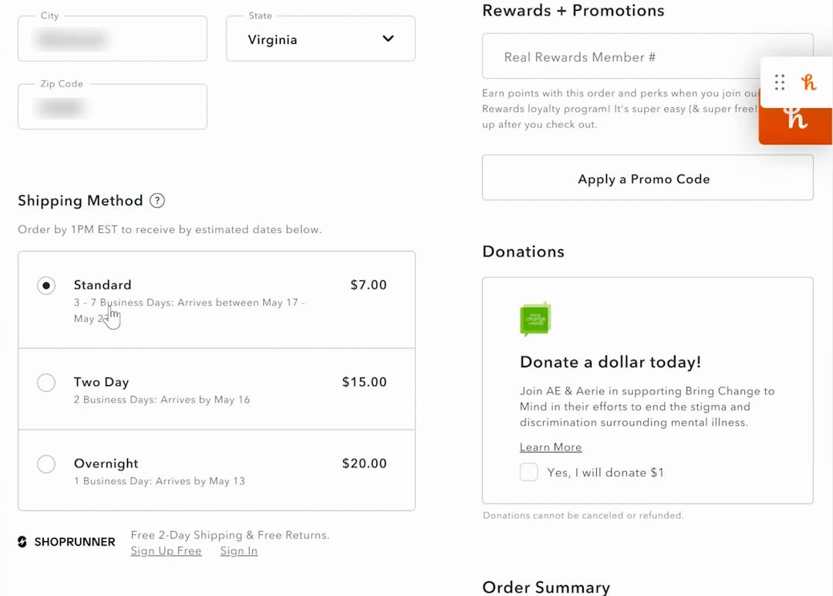Select Overnight shipping

coord(46,464)
